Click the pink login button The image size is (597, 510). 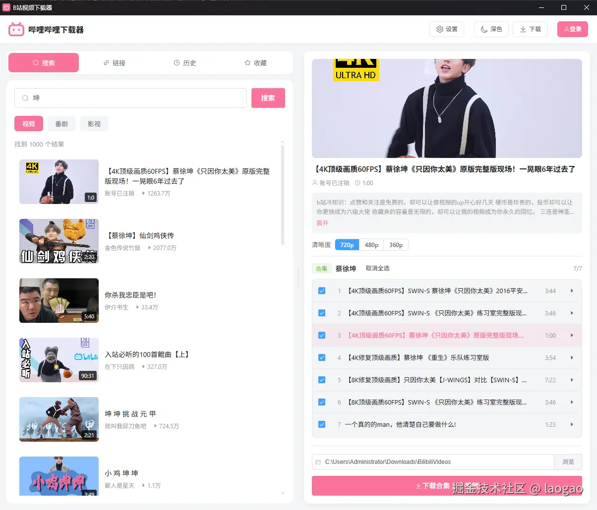(573, 29)
